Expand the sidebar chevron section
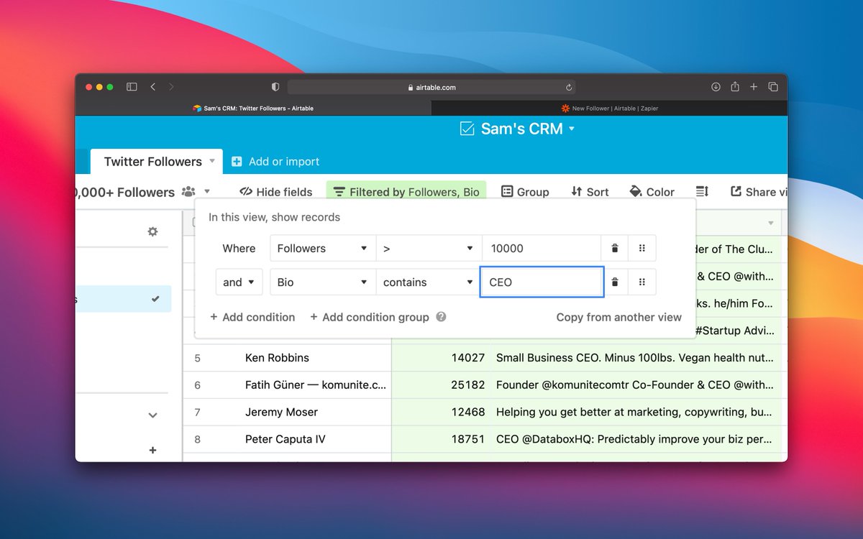Image resolution: width=863 pixels, height=539 pixels. click(152, 415)
